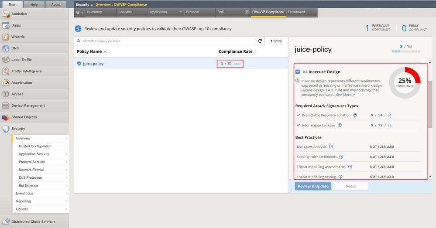Open the Dashboard tab

296,12
